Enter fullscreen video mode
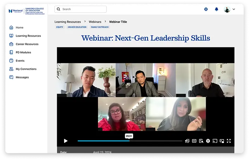Image resolution: width=249 pixels, height=160 pixels. click(229, 141)
